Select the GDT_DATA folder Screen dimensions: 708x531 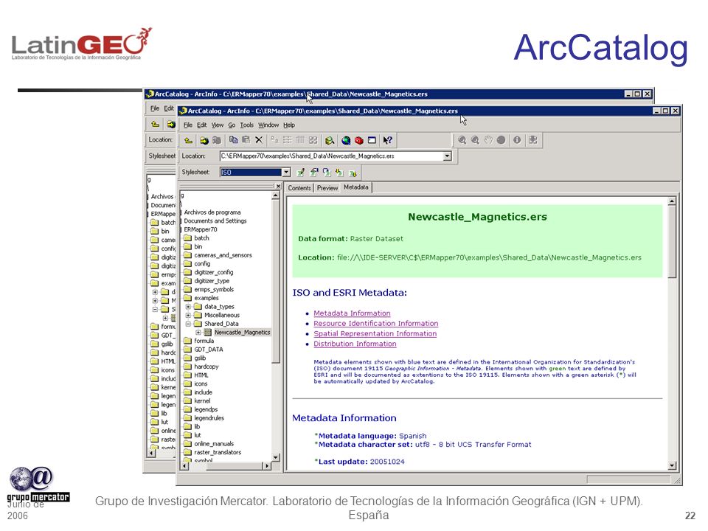[x=208, y=350]
